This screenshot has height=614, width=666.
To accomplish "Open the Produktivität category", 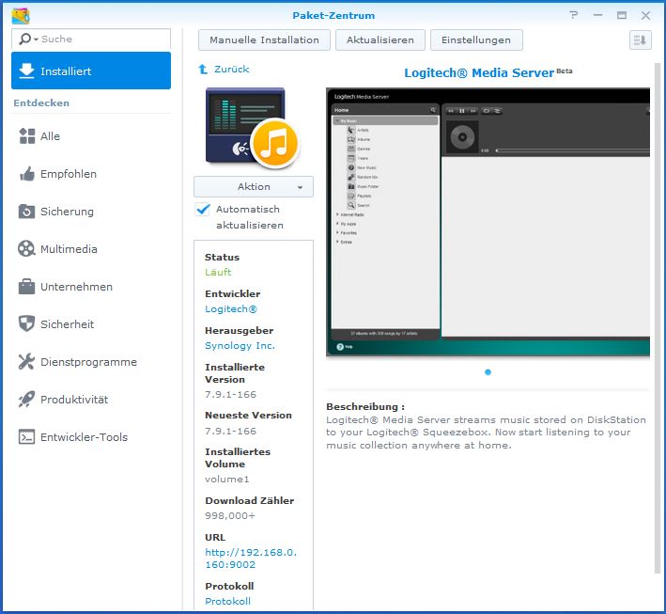I will (x=91, y=400).
